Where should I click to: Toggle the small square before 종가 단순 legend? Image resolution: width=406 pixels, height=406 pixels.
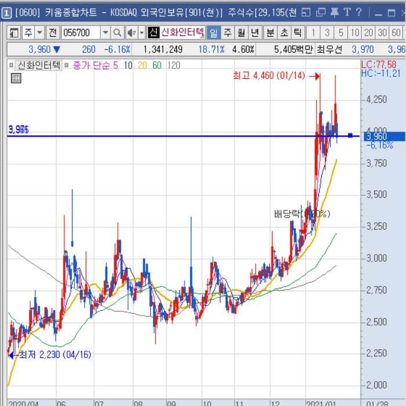pos(66,65)
